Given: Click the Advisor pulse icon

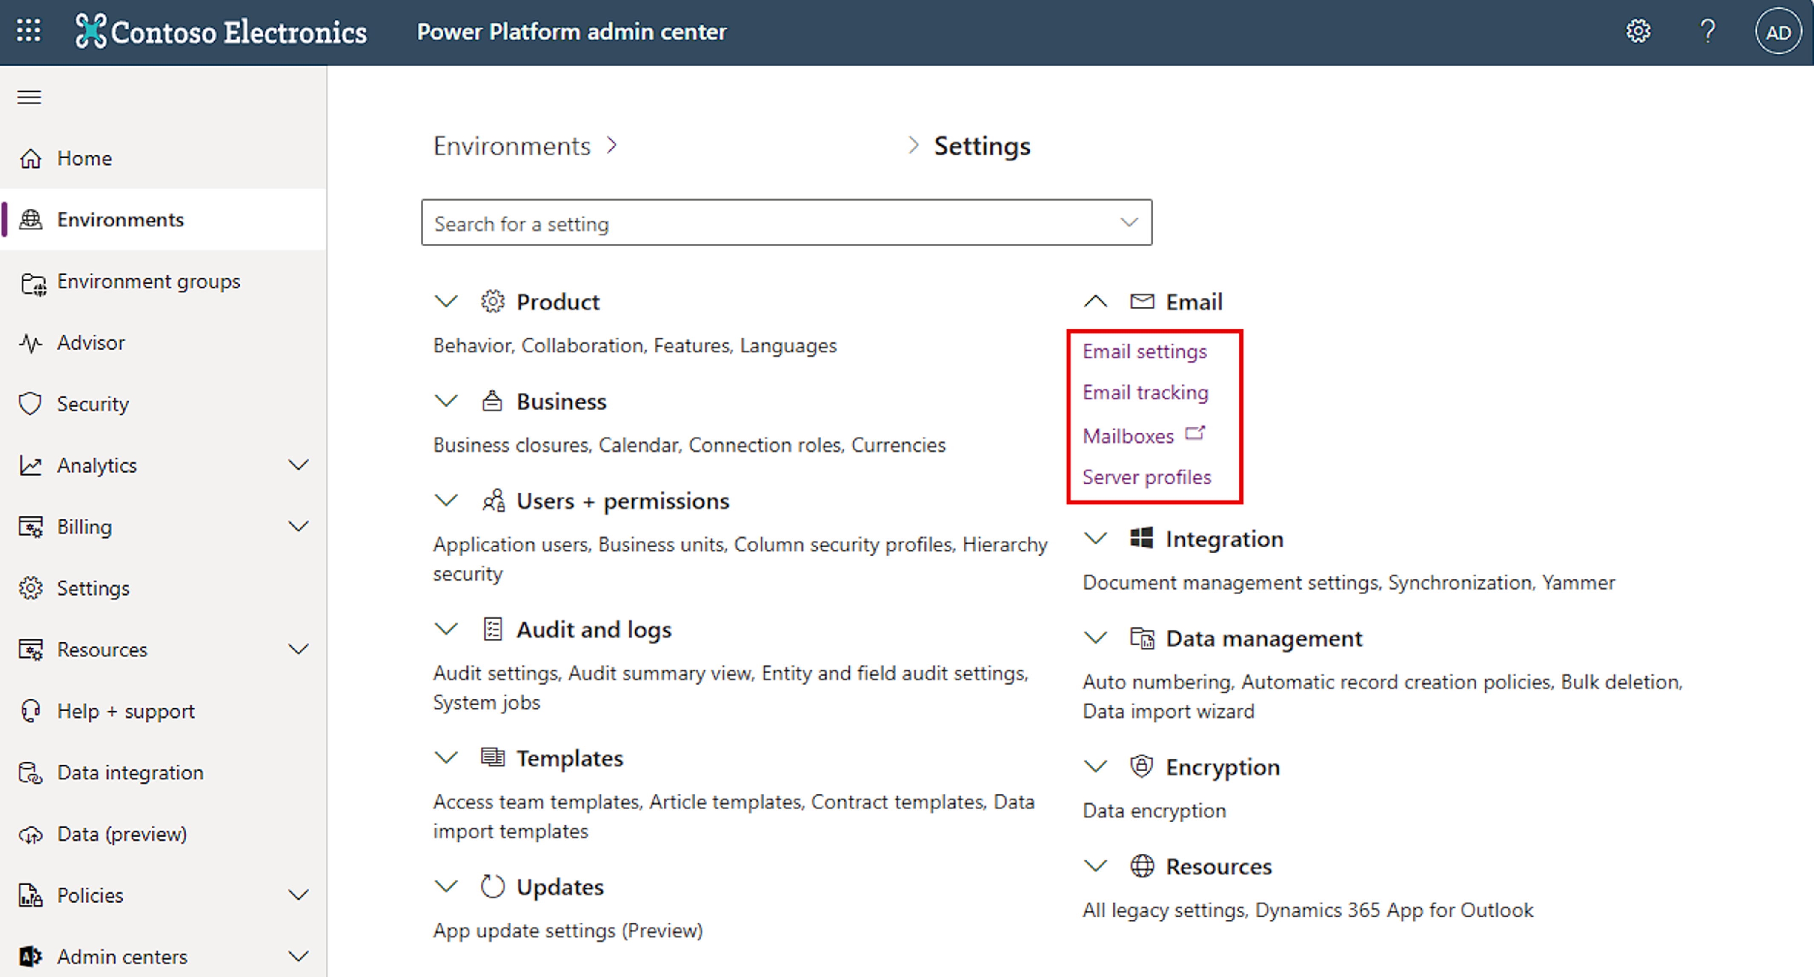Looking at the screenshot, I should pos(30,343).
